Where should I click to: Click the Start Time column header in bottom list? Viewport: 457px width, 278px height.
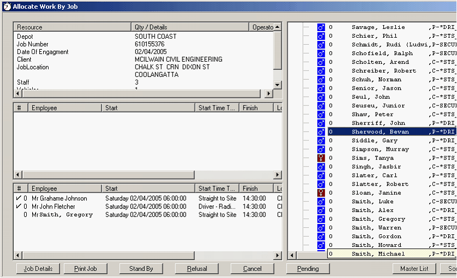point(217,189)
